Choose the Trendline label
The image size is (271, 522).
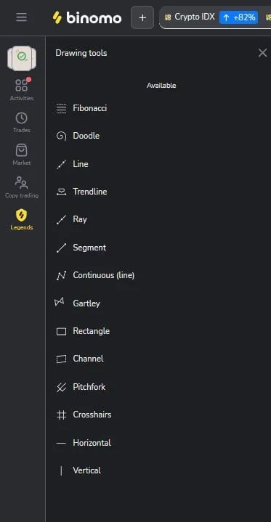coord(90,192)
